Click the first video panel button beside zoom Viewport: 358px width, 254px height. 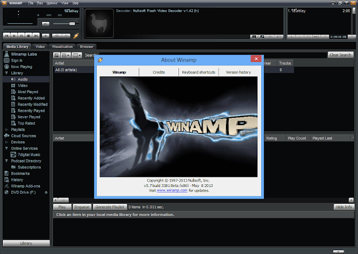coord(254,37)
